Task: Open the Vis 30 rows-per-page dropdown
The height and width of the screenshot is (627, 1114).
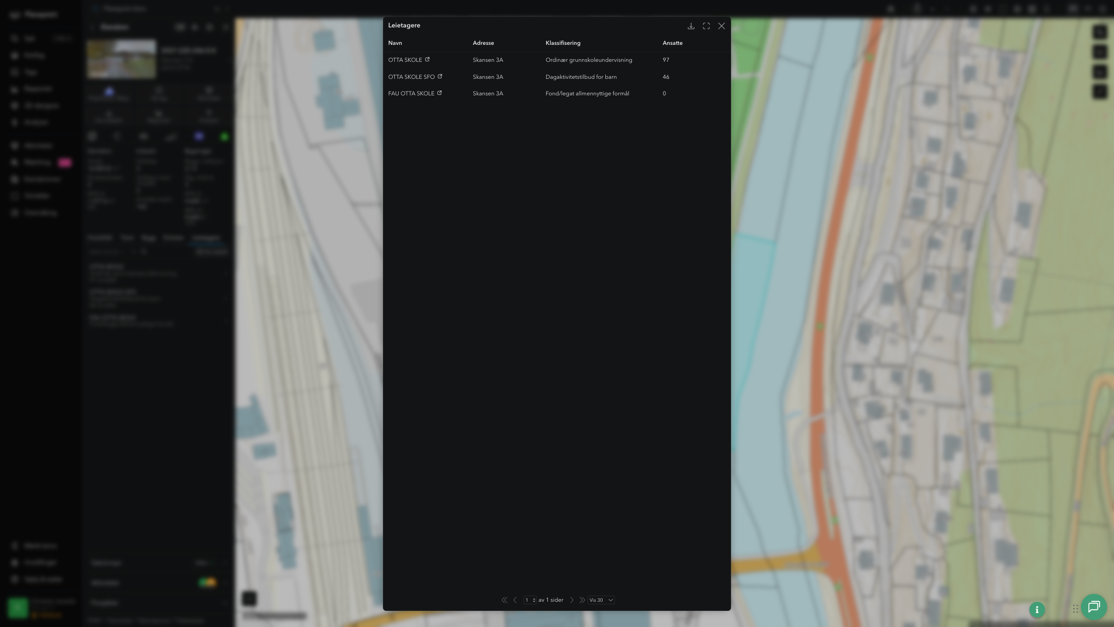Action: 601,600
